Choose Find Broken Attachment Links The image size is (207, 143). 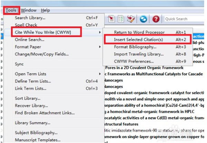click(45, 113)
